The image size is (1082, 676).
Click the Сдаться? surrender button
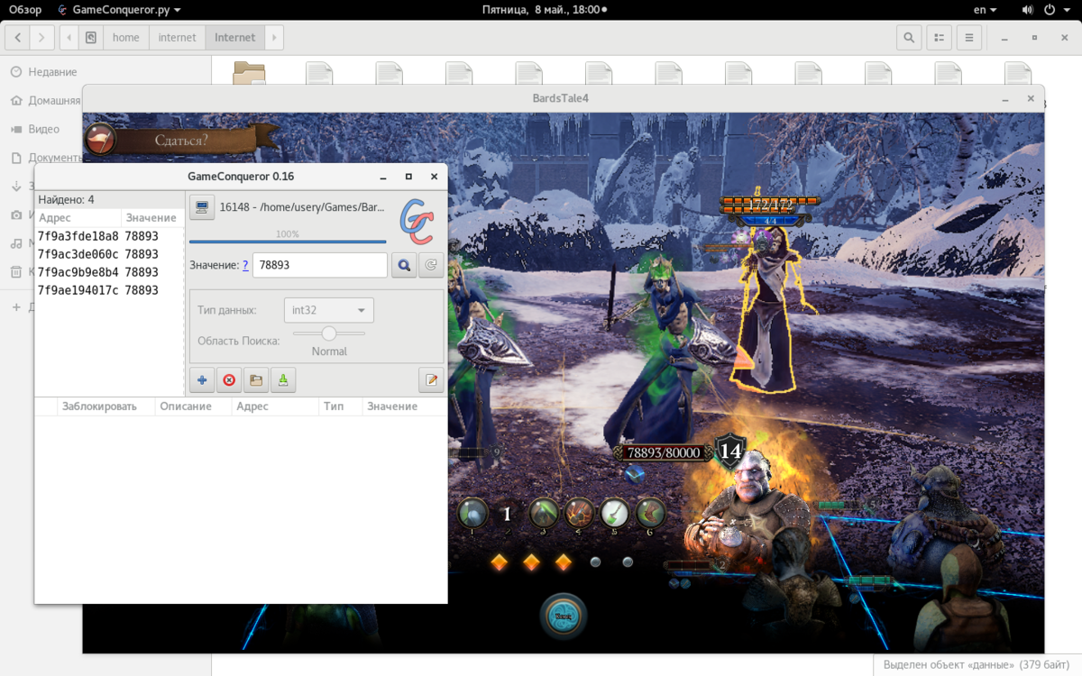[182, 140]
